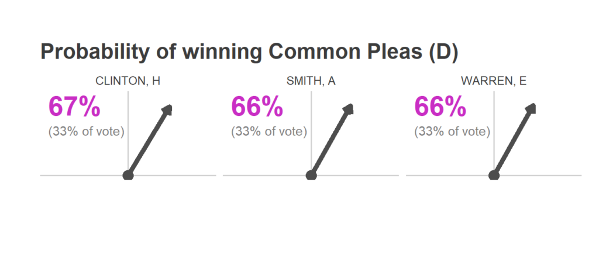Image resolution: width=599 pixels, height=257 pixels.
Task: Select the SMITH, A candidate label
Action: pos(311,81)
